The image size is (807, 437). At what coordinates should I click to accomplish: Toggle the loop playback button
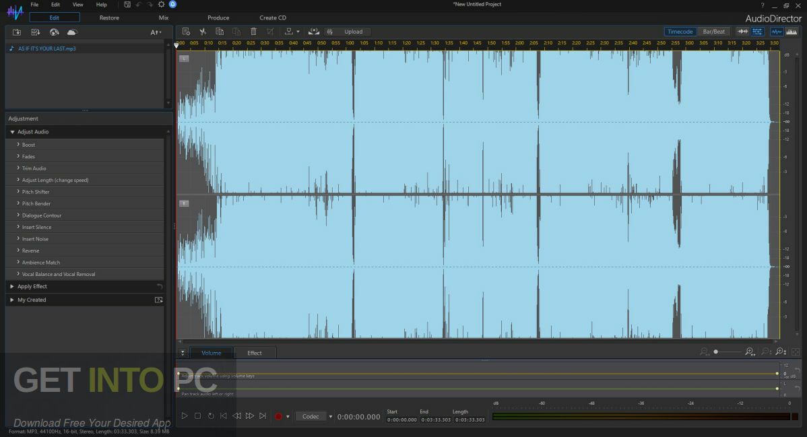211,416
